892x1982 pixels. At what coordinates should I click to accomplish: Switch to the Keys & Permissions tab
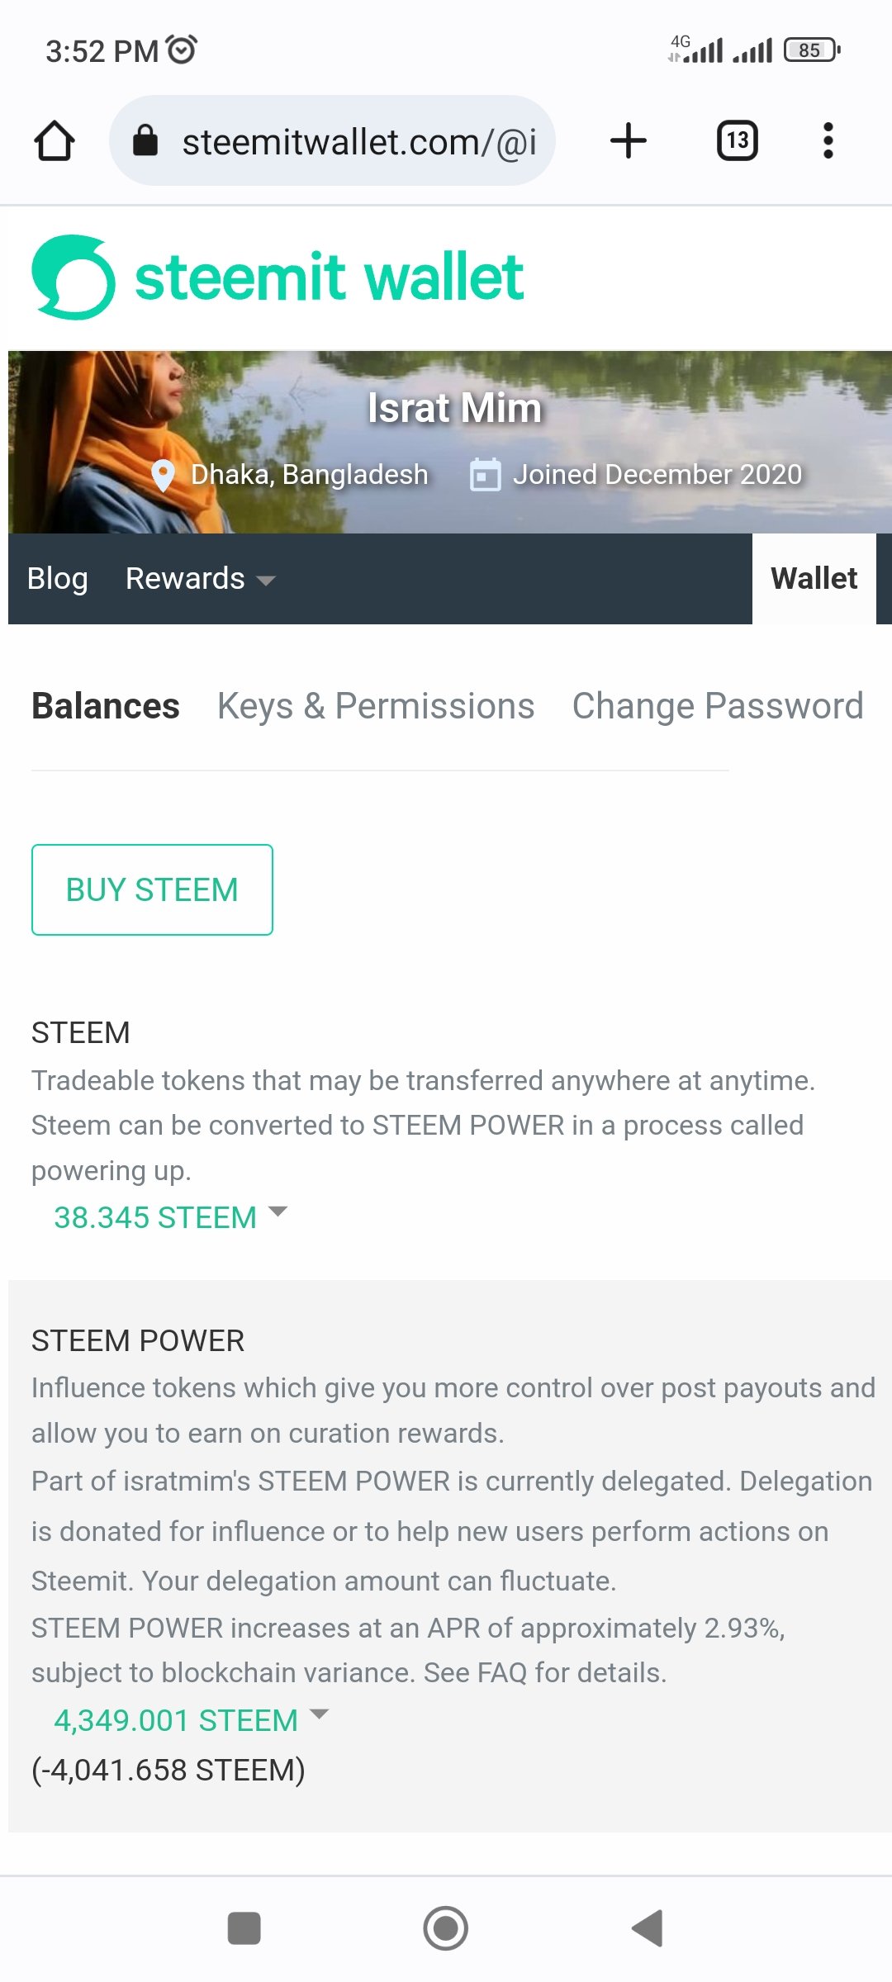376,706
